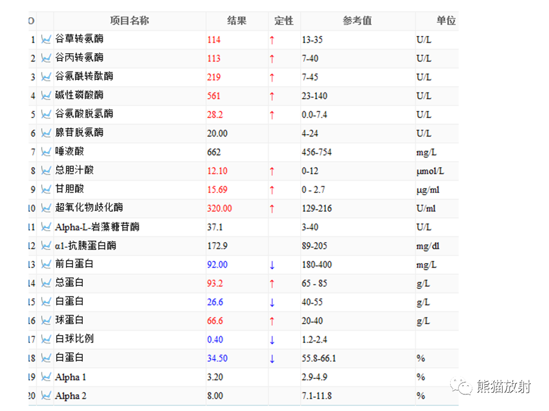Viewport: 549px width, 411px height.
Task: Select the 谷草转氨酶 item name
Action: point(79,38)
